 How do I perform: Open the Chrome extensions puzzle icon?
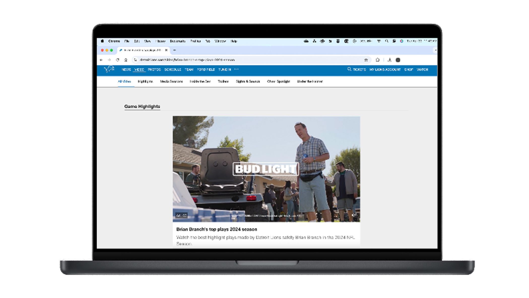(378, 60)
